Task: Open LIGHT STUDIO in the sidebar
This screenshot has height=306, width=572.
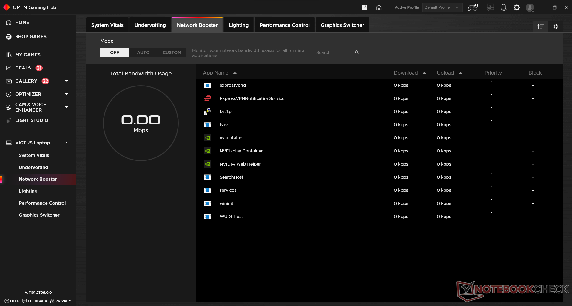Action: pos(32,120)
